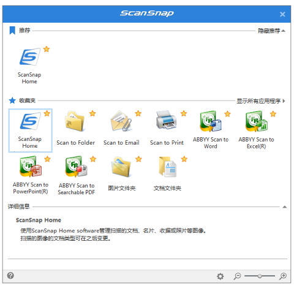Toggle favorite star on 图片文件夹
Image resolution: width=294 pixels, height=288 pixels.
pyautogui.click(x=138, y=159)
